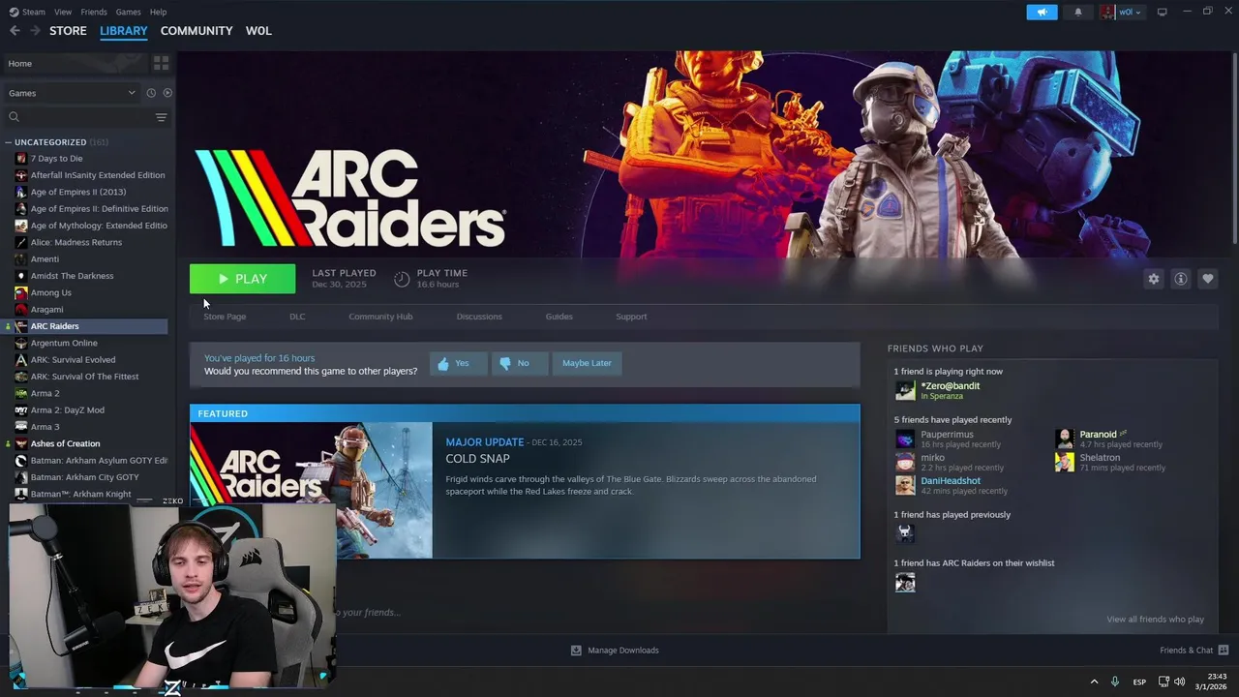
Task: Click thumbs up Yes recommendation
Action: pos(458,363)
